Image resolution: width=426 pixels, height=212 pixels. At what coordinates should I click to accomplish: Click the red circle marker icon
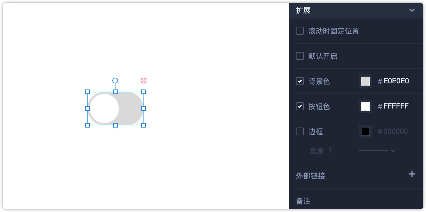(143, 81)
